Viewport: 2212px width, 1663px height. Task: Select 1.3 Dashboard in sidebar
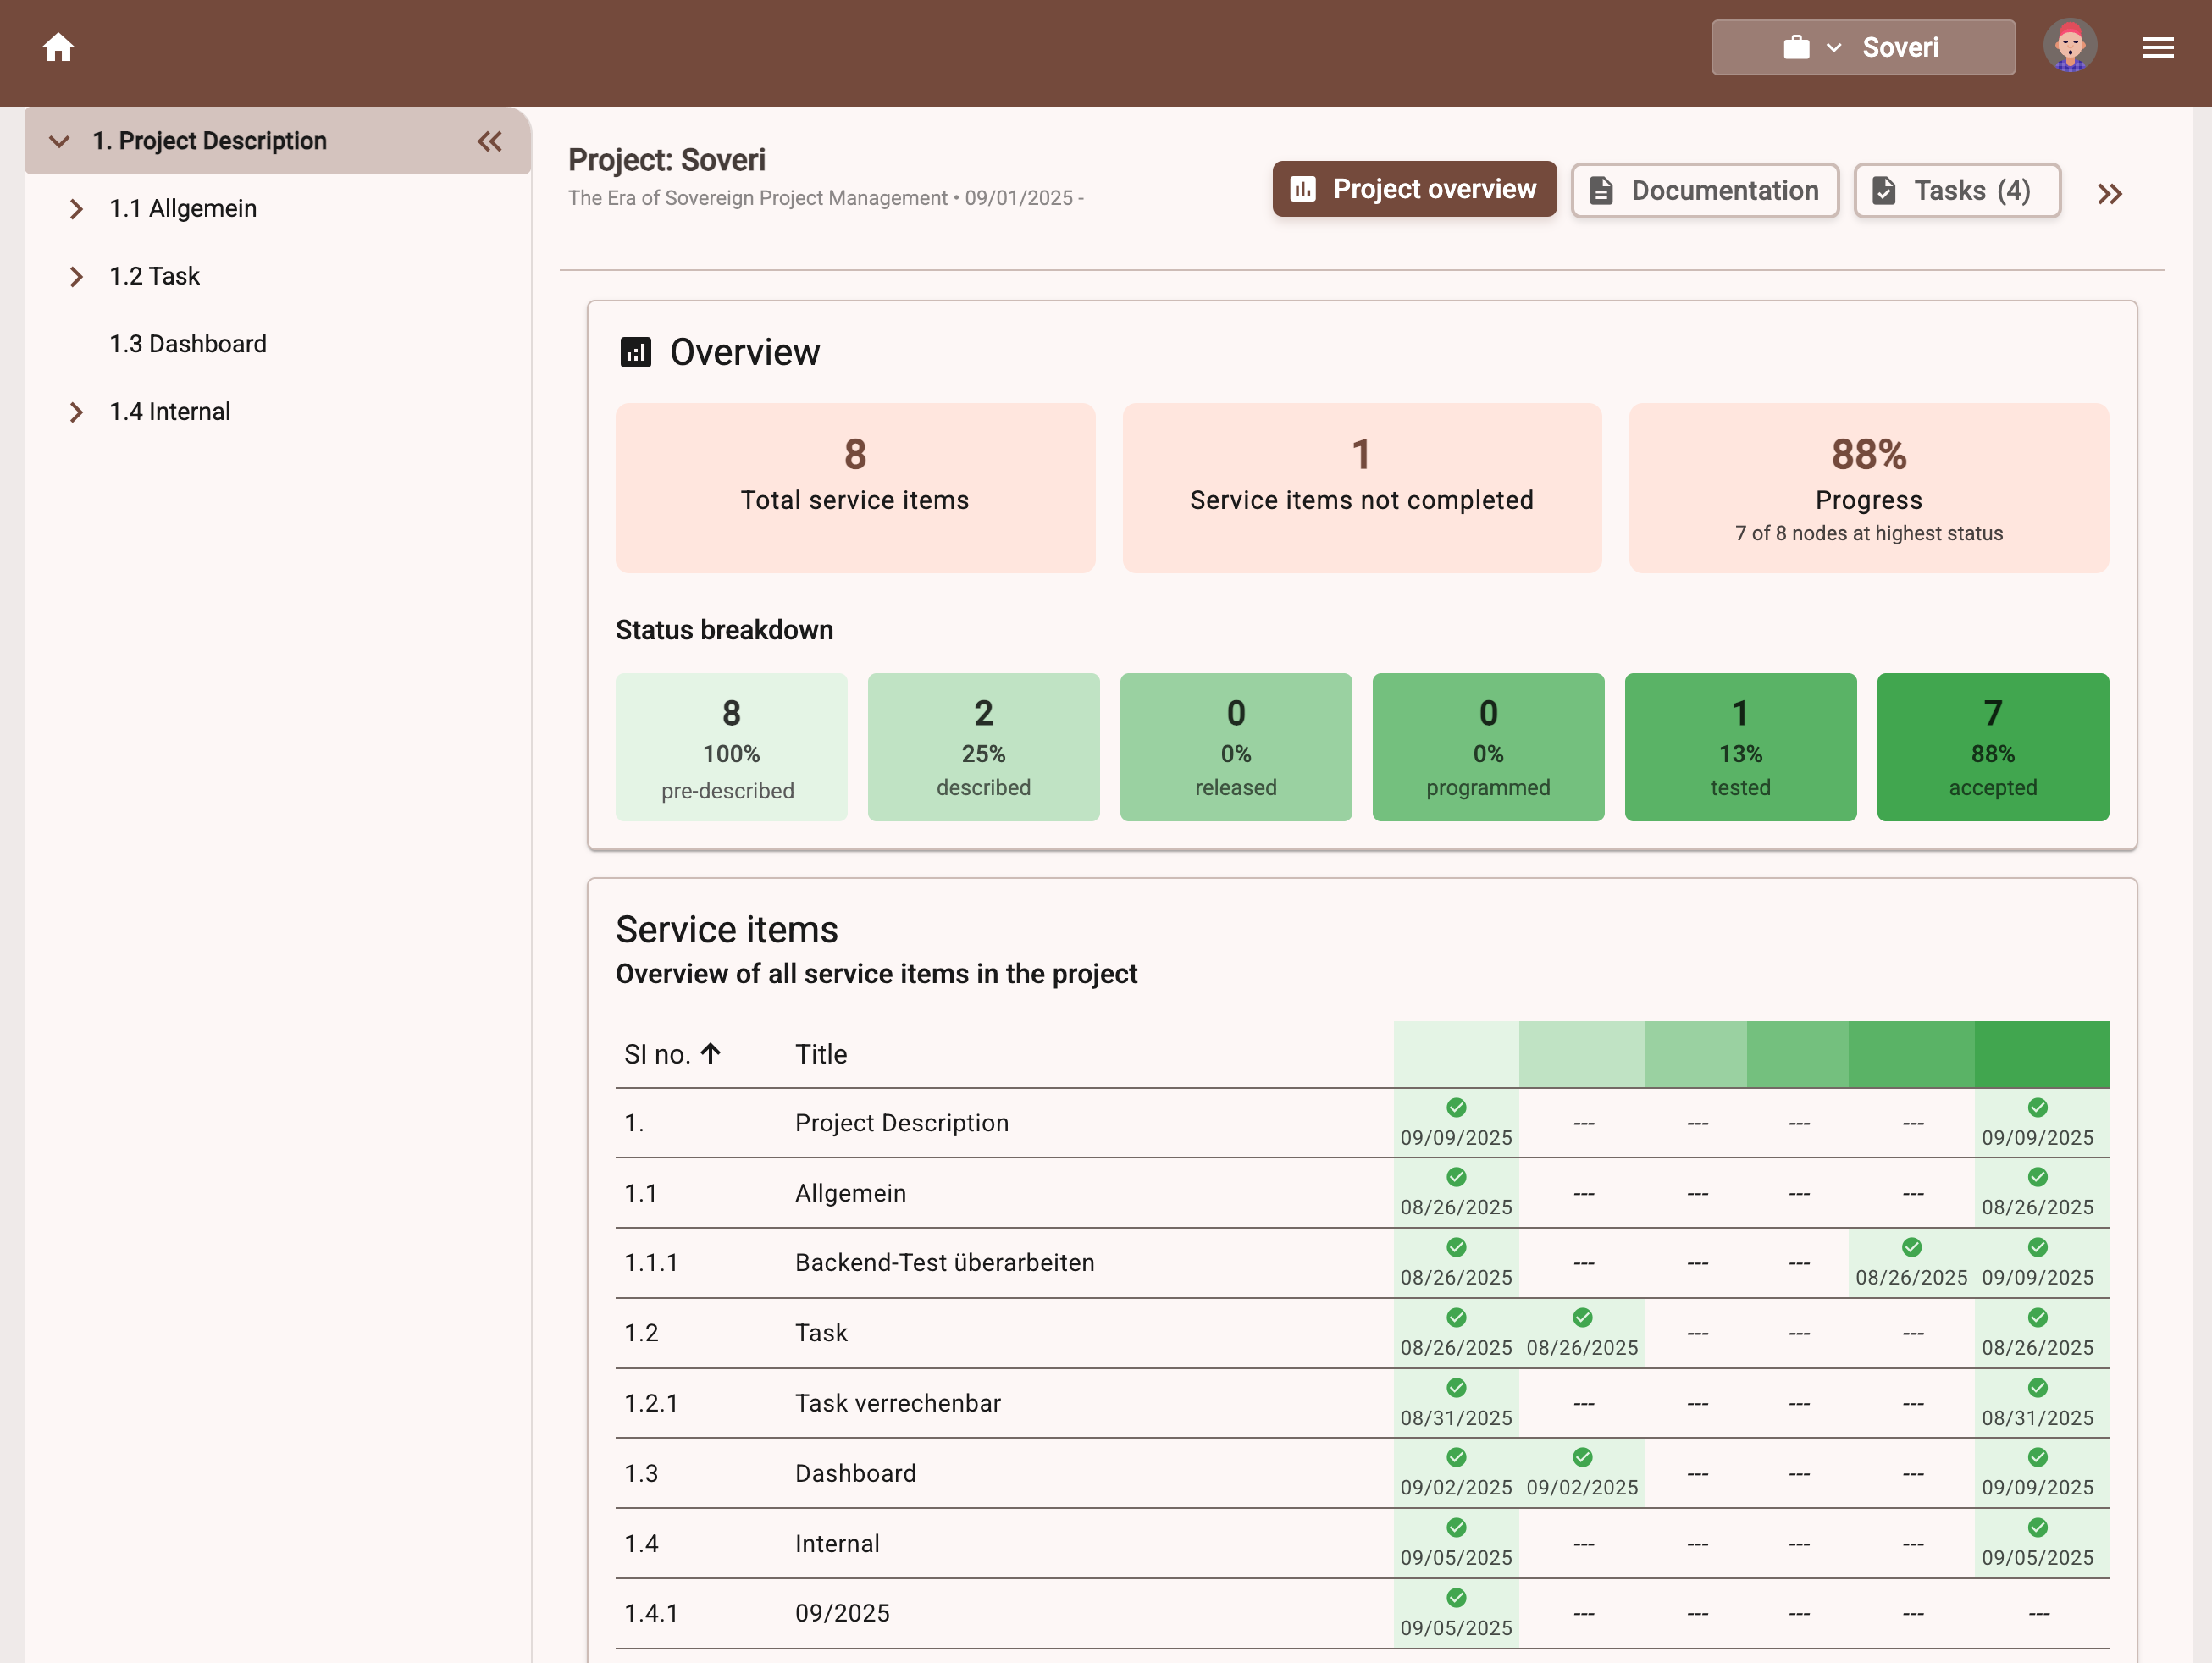click(187, 344)
